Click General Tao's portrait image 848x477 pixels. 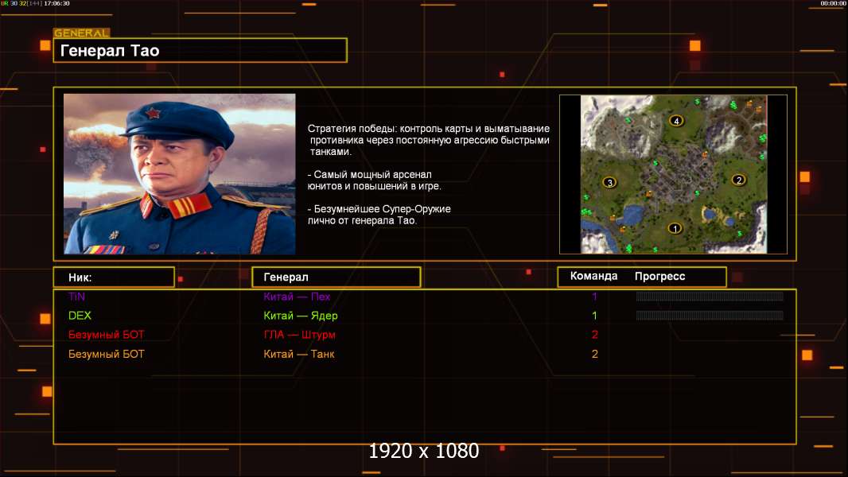[x=180, y=174]
